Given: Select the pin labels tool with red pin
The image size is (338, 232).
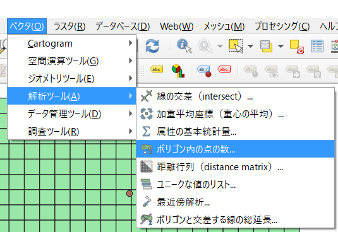Looking at the screenshot, I should [x=204, y=71].
